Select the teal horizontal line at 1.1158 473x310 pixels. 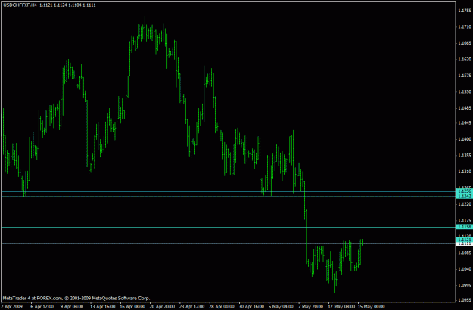point(228,227)
